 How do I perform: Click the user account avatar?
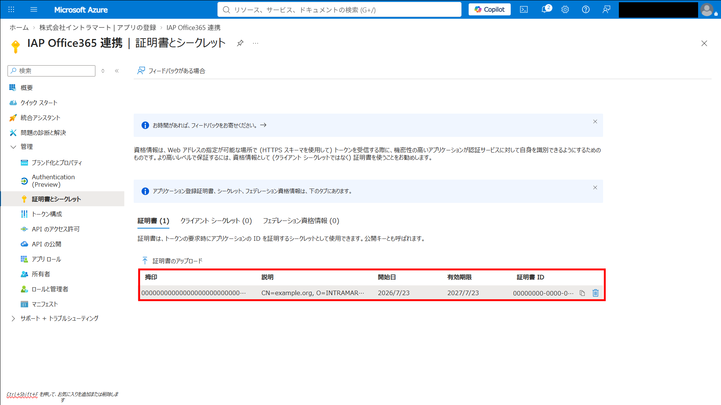(707, 9)
